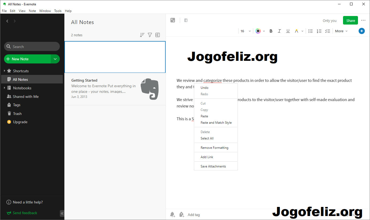Open the Help menu

click(68, 11)
